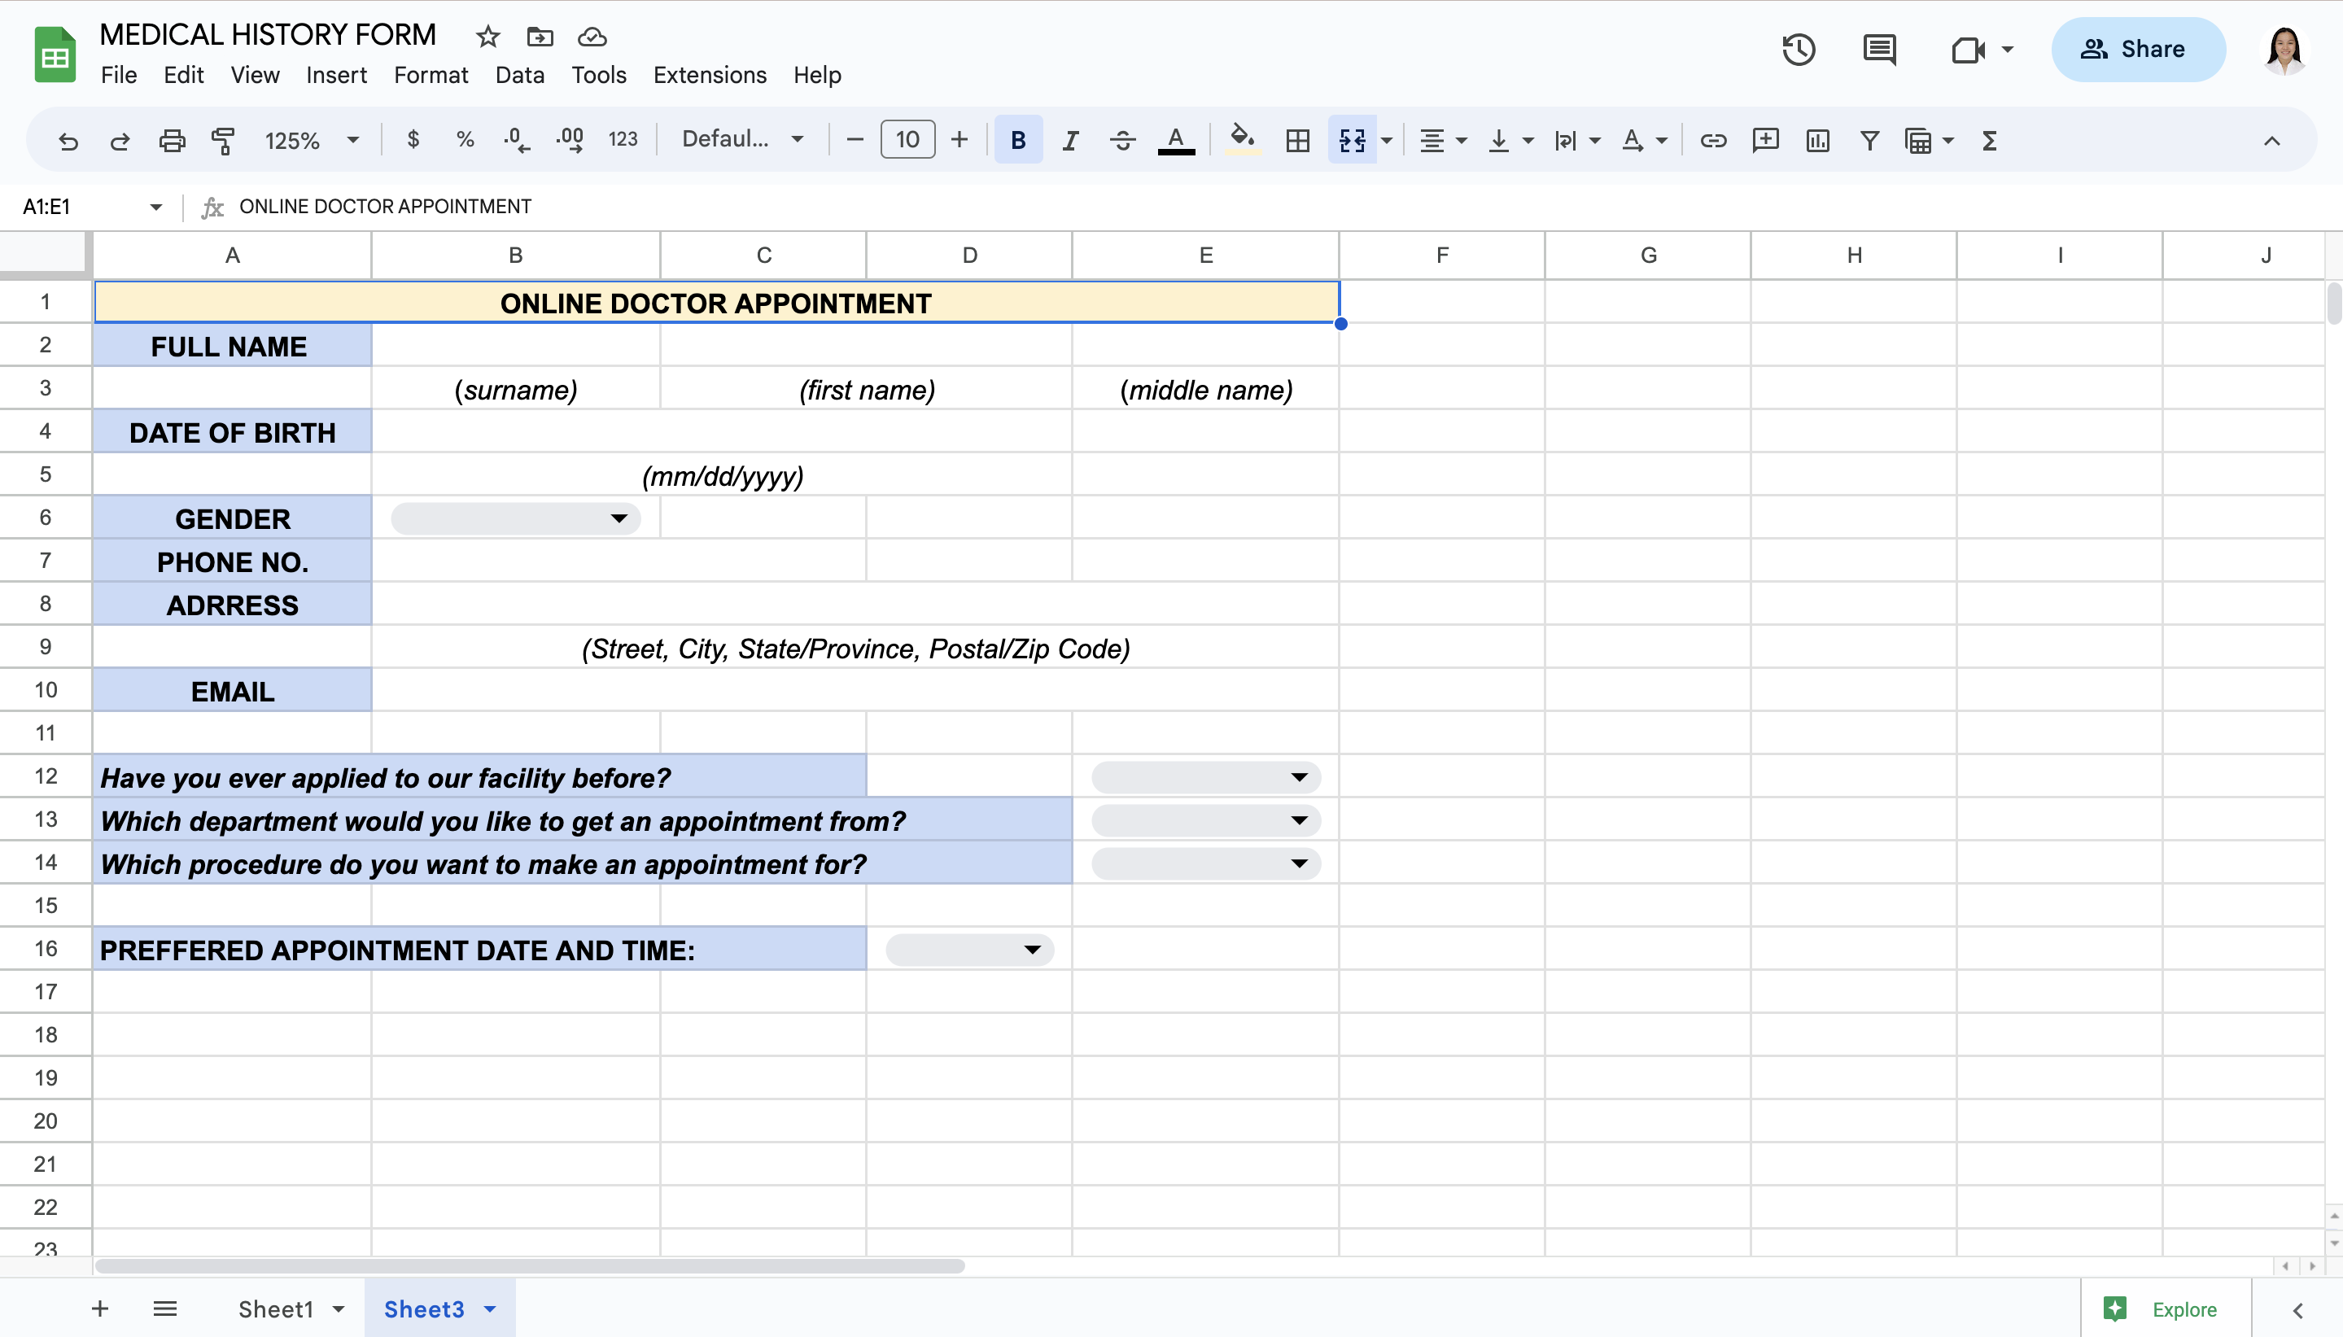Open the fill color picker

click(1242, 141)
